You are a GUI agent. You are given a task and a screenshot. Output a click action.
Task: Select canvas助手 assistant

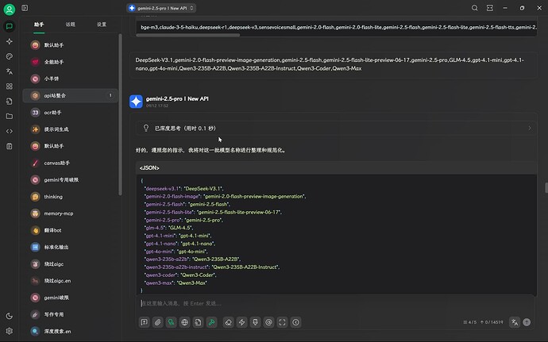(x=70, y=163)
